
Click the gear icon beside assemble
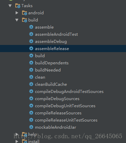point(31,27)
